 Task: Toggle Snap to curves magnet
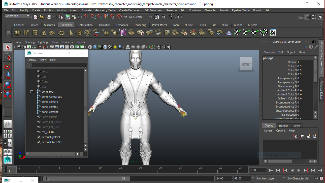93,17
